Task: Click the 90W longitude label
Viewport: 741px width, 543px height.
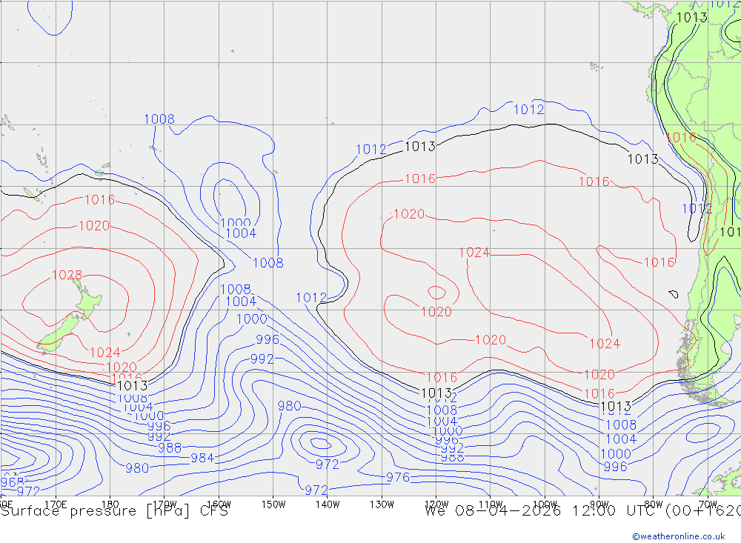Action: [599, 504]
